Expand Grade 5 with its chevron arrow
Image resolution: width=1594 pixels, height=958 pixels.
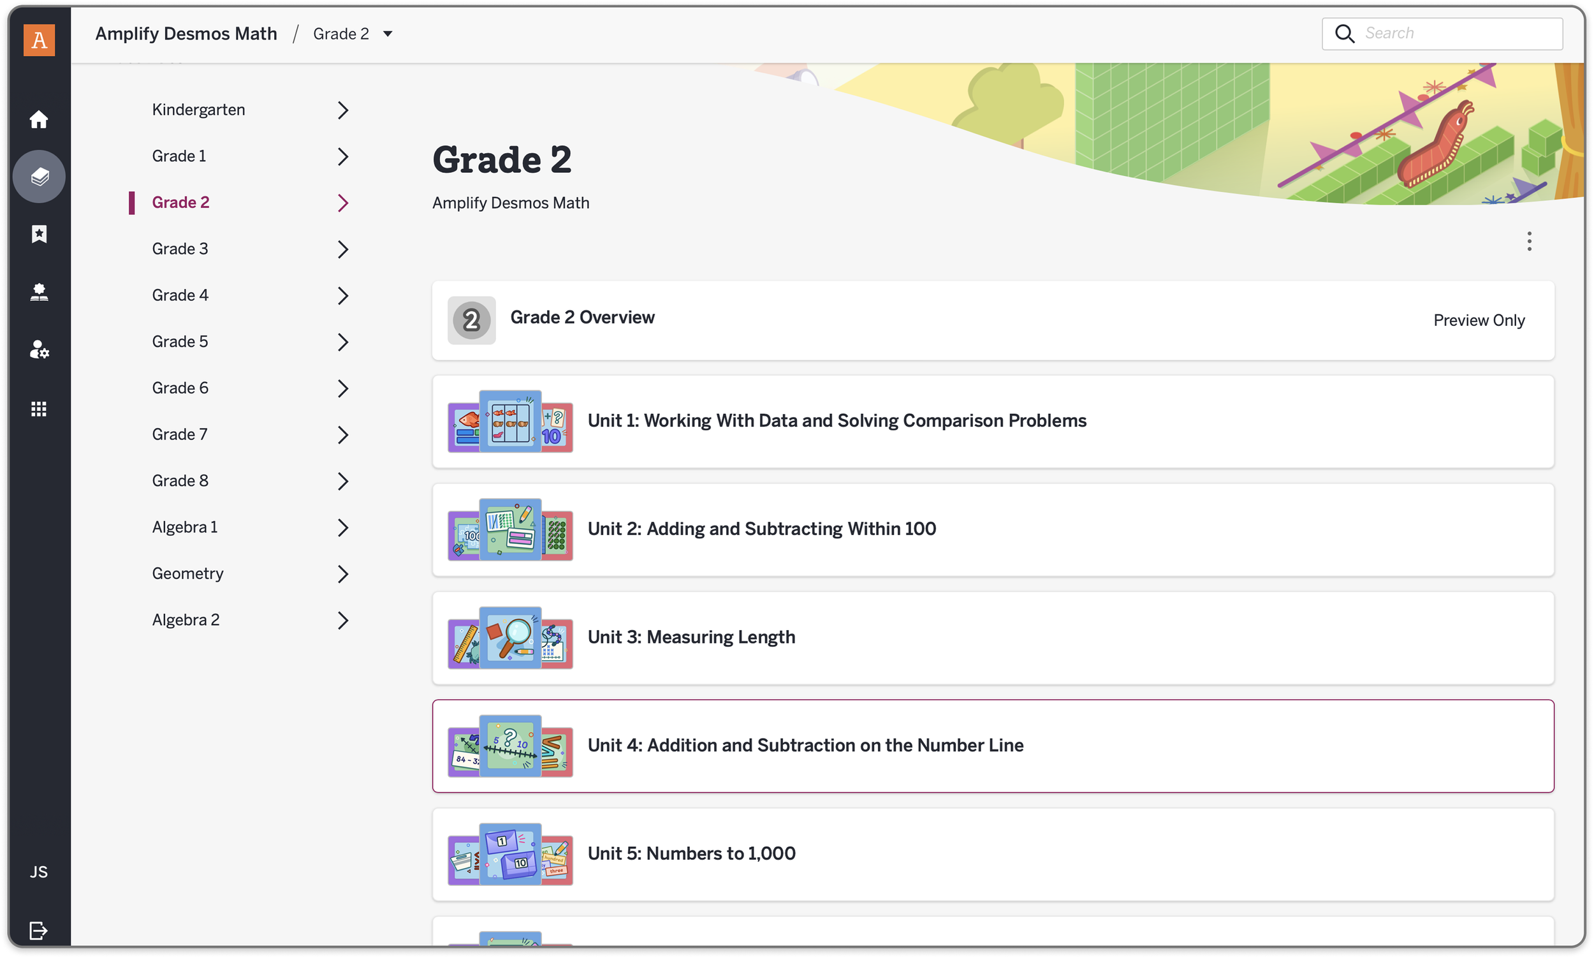342,342
